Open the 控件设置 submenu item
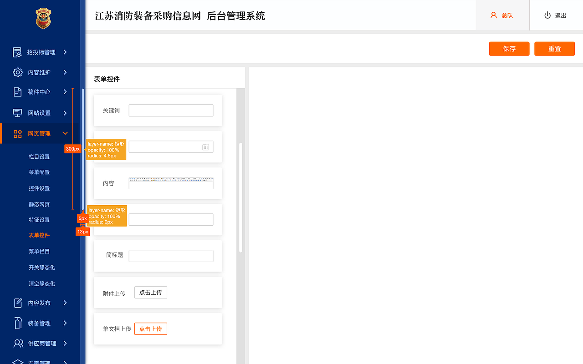This screenshot has width=583, height=364. (39, 188)
